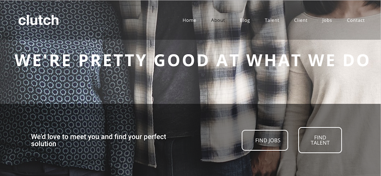381x176 pixels.
Task: Open the Blog section
Action: click(x=245, y=21)
